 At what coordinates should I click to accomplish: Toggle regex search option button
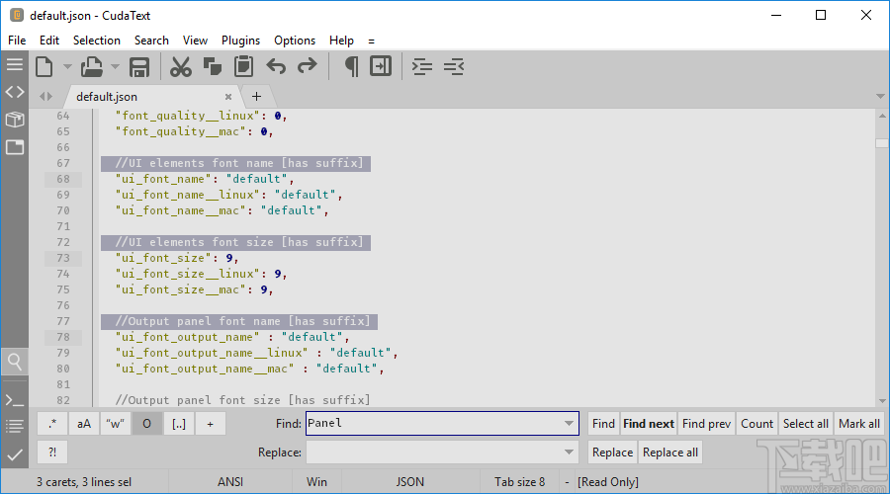coord(52,424)
